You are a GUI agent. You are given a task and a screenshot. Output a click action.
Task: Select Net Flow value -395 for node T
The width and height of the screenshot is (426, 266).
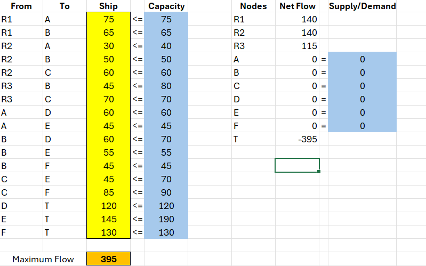(x=297, y=139)
